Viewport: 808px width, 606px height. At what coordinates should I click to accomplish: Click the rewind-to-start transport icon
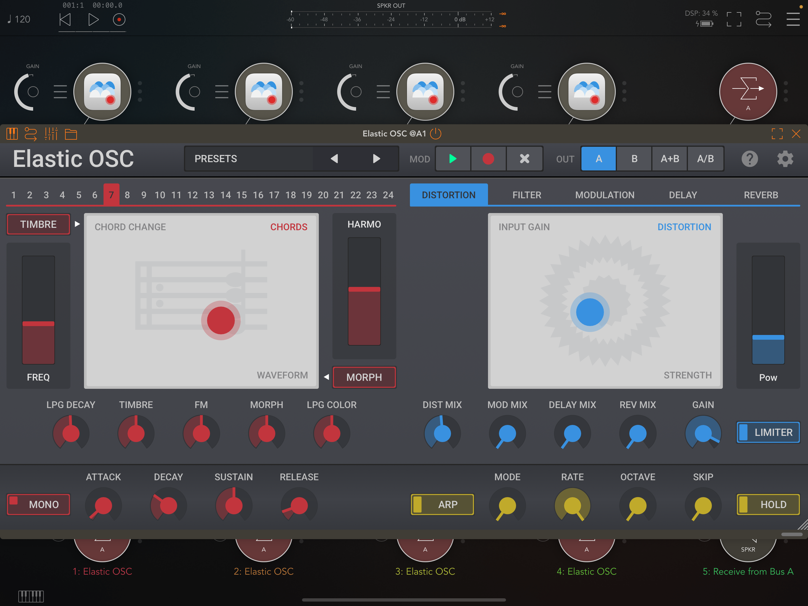(65, 20)
